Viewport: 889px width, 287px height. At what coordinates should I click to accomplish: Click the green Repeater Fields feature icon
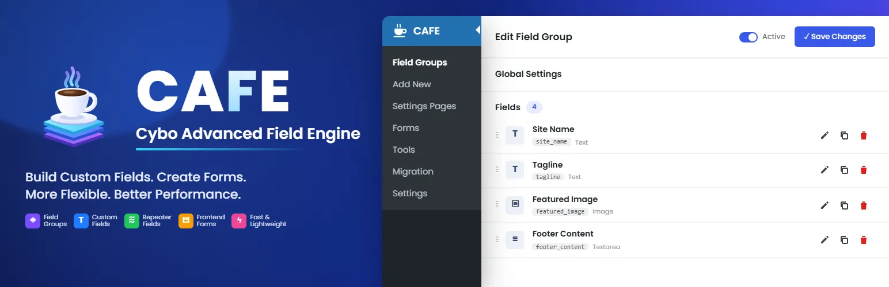point(132,221)
